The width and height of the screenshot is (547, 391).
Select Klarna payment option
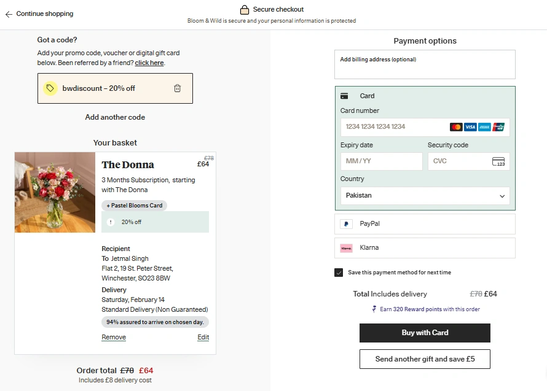tap(425, 248)
